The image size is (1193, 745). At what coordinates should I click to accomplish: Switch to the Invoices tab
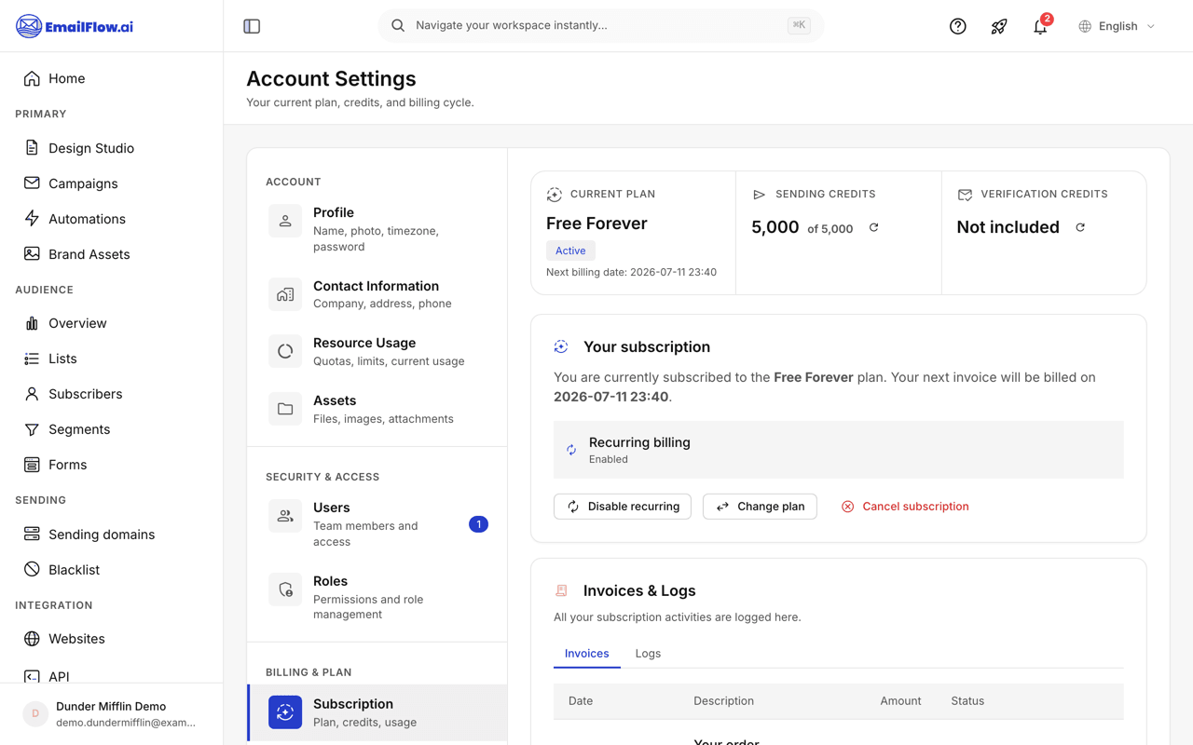pyautogui.click(x=587, y=654)
